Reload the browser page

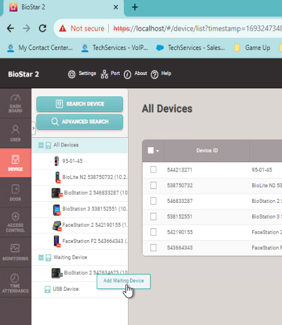click(42, 28)
